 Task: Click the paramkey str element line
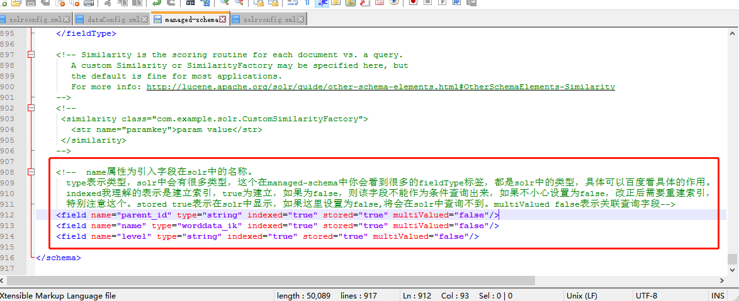(166, 129)
